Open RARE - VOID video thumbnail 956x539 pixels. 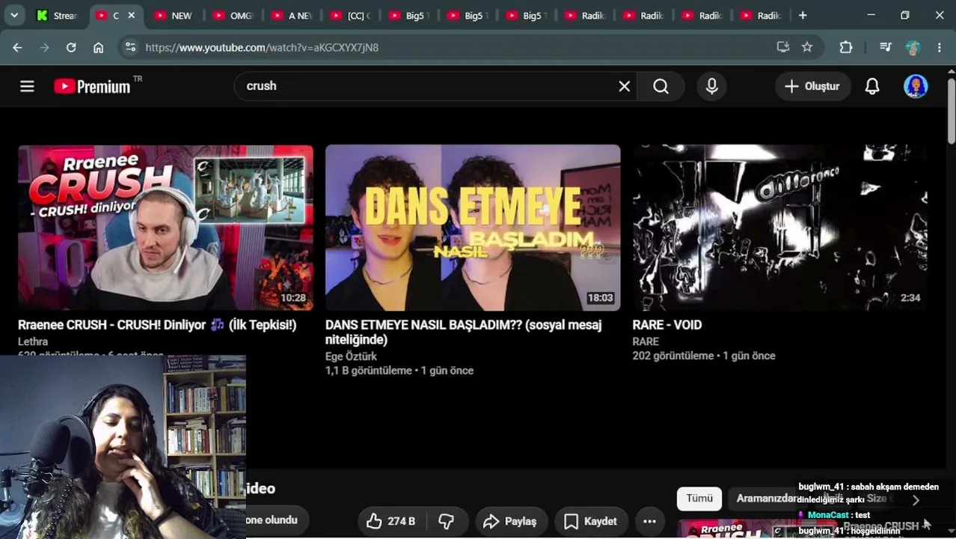pos(779,228)
